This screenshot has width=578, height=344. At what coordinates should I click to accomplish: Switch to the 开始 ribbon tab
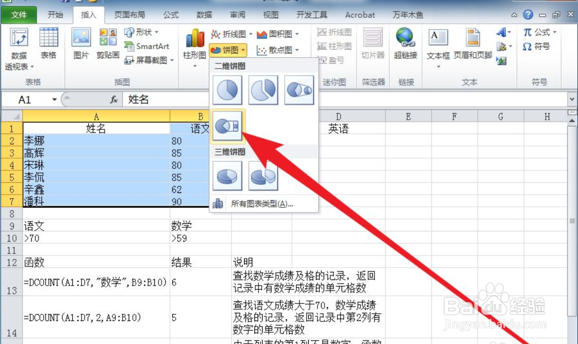(x=55, y=15)
